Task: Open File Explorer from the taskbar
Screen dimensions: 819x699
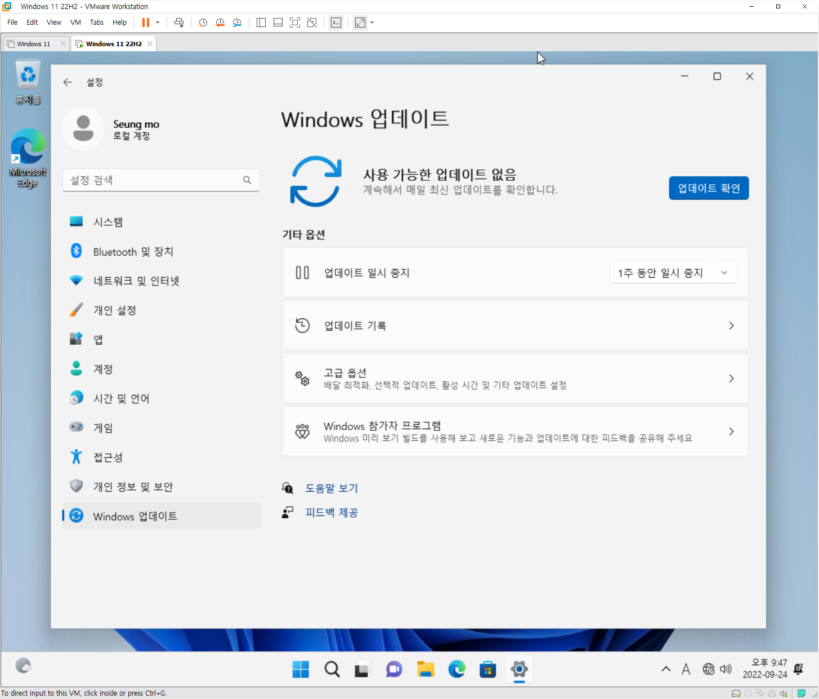Action: click(x=426, y=669)
